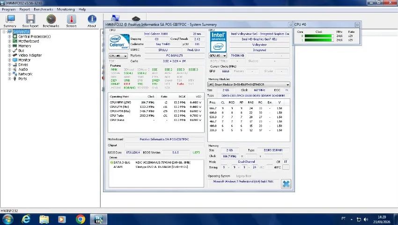This screenshot has width=398, height=225.
Task: Click the Motherboard tree icon
Action: [x=15, y=41]
